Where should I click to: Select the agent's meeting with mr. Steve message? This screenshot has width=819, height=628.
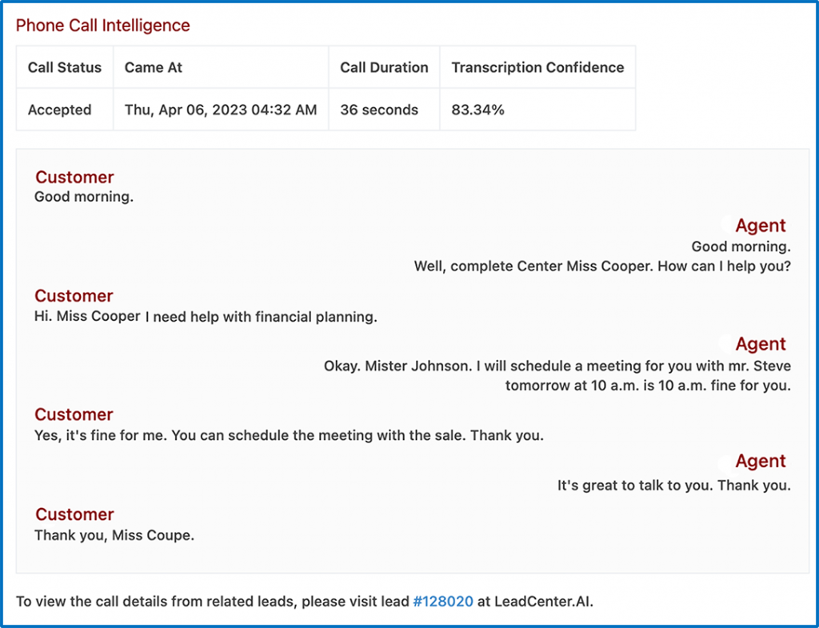tap(557, 376)
